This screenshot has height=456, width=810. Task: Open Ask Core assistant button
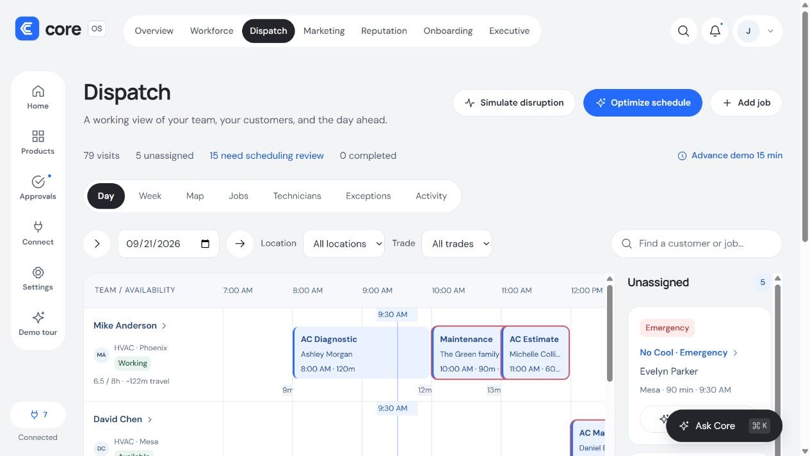coord(724,426)
